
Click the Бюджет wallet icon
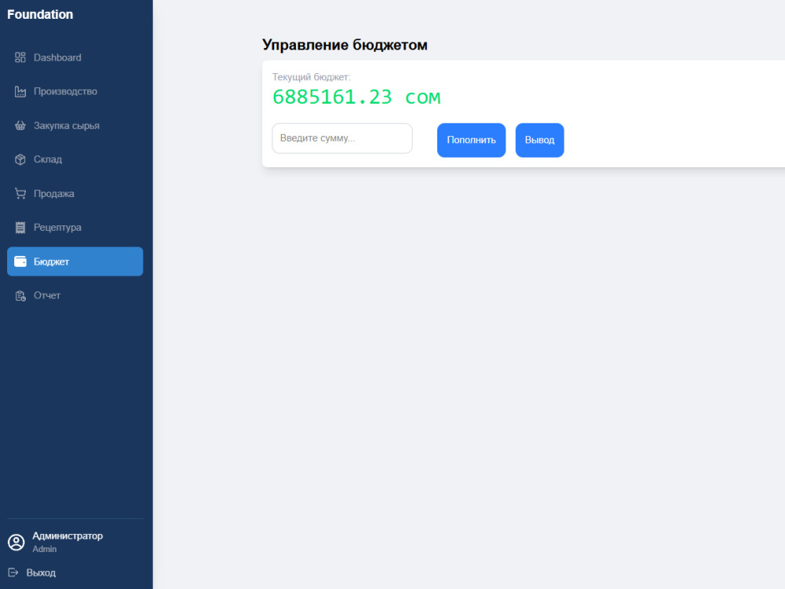coord(20,262)
